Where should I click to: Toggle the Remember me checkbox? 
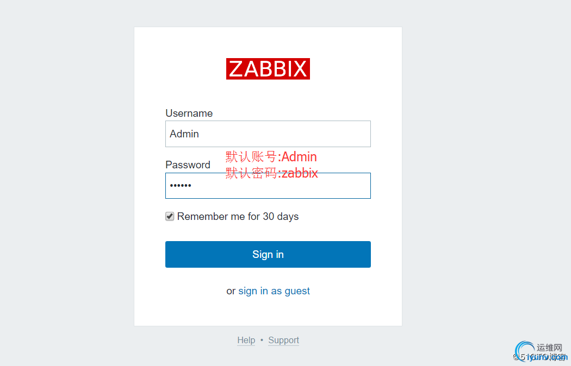coord(170,216)
